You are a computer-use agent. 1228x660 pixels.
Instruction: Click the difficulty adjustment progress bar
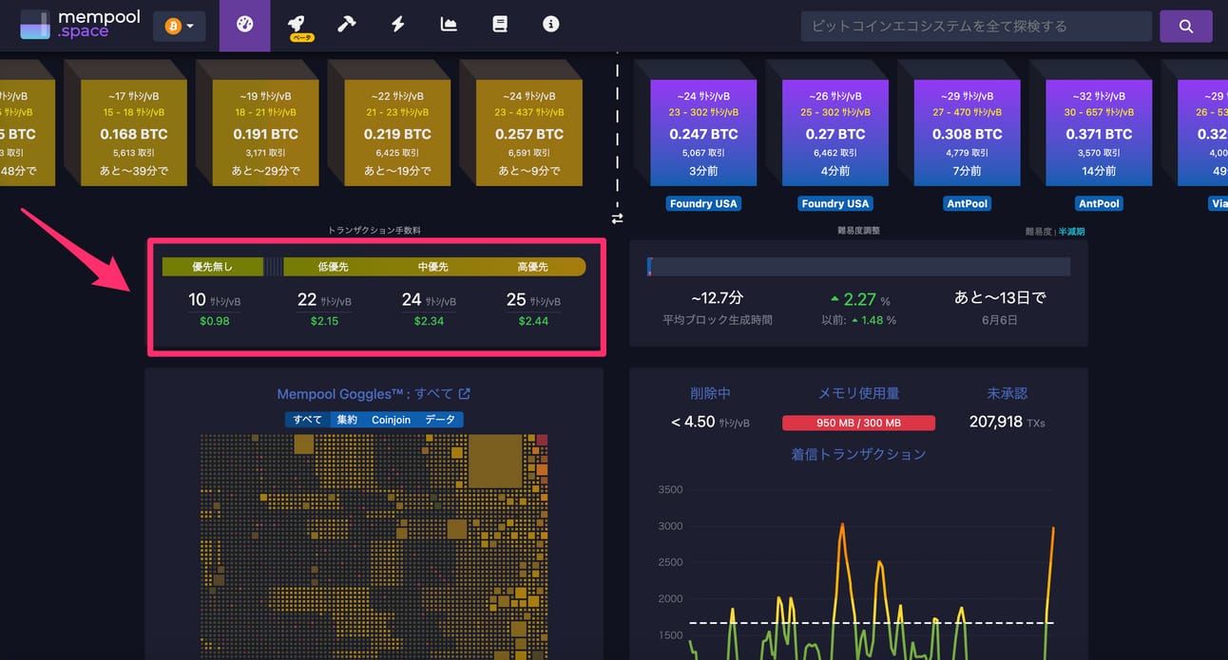point(858,267)
